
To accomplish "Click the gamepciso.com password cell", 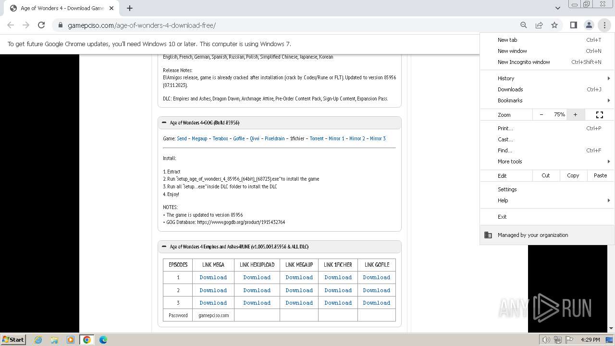I will tap(213, 315).
